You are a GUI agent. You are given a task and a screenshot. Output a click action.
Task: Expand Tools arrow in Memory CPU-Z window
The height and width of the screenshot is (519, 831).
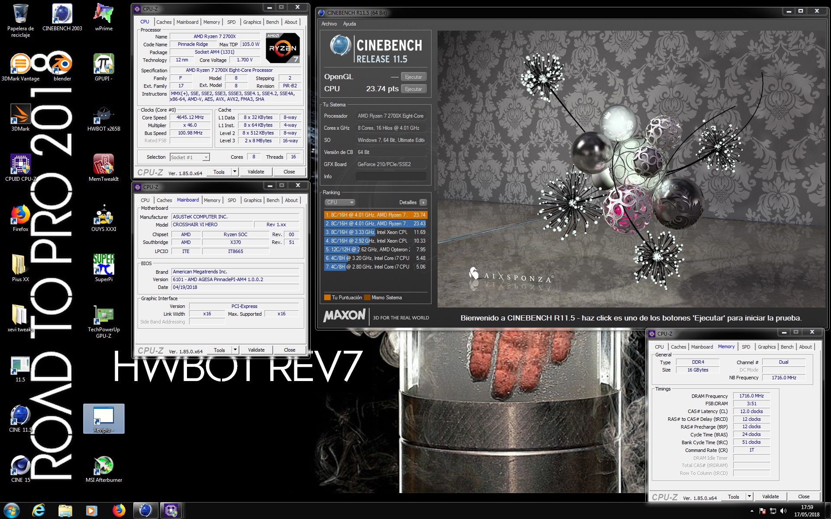[749, 497]
